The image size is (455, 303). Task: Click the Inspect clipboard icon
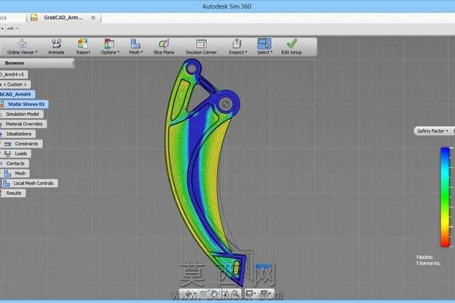(237, 43)
